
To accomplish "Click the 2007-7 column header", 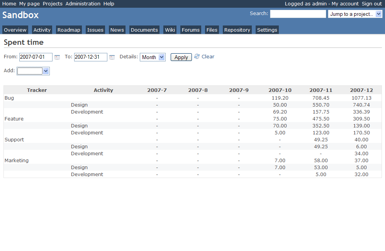I will pyautogui.click(x=157, y=90).
